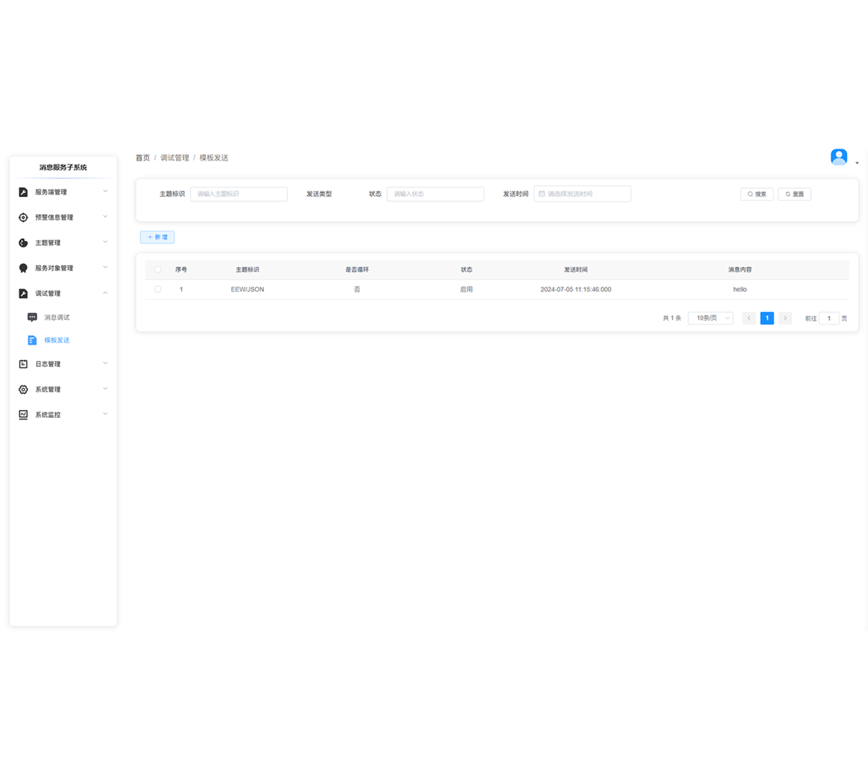Select the 模板发送 submenu item
The image size is (868, 782).
click(x=57, y=340)
